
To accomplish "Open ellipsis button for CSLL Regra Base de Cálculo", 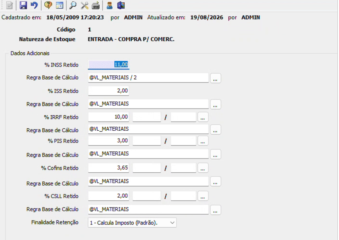I will (x=215, y=210).
